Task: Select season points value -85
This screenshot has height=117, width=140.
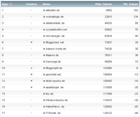Action: [x=136, y=106]
